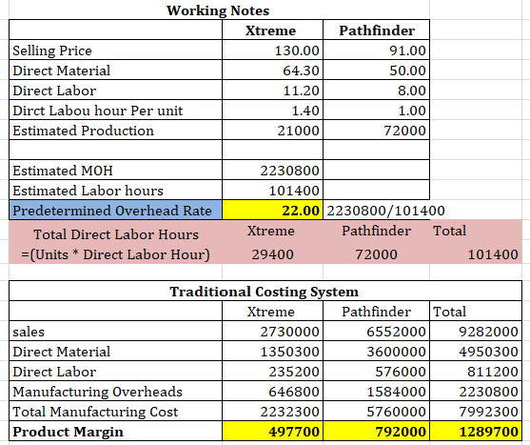Select 101400 in Estimated Labor hours row
Viewport: 530px width, 445px height.
[272, 191]
